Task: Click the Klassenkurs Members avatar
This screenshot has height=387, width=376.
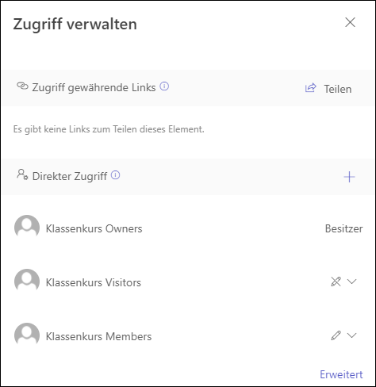Action: pyautogui.click(x=27, y=335)
